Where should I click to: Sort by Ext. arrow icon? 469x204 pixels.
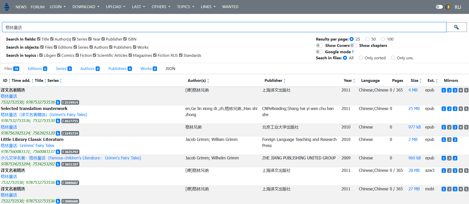point(437,81)
